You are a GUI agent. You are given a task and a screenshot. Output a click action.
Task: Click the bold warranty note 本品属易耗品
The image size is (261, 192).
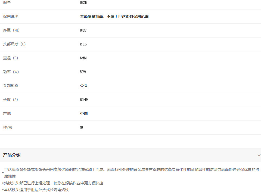tap(114, 16)
